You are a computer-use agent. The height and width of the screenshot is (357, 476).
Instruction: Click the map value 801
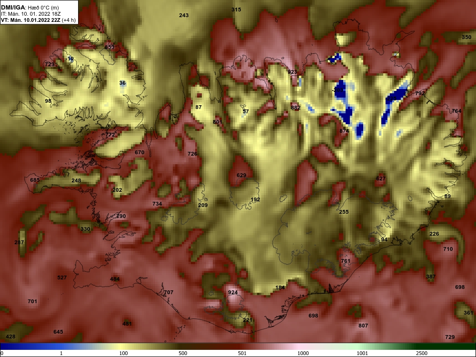218,122
